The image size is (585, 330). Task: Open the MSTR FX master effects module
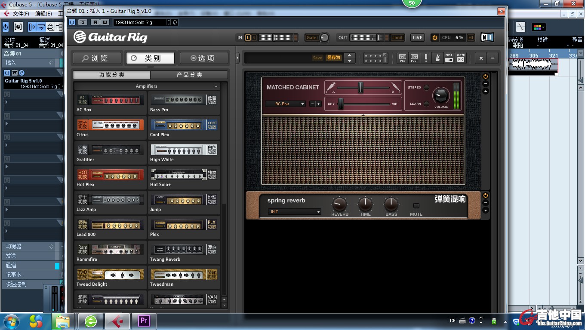pos(461,58)
